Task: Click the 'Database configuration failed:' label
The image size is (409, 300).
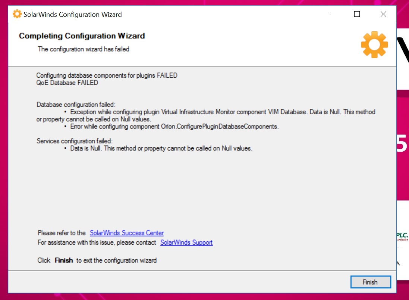Action: [76, 105]
